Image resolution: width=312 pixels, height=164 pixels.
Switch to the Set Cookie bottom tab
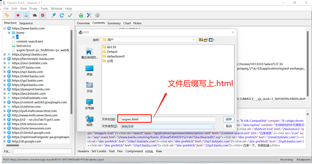pos(99,151)
